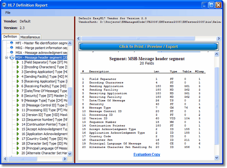Viewport: 227px width, 168px height.
Task: Click green arrow icon for Sequence Number
Action: coord(18,120)
